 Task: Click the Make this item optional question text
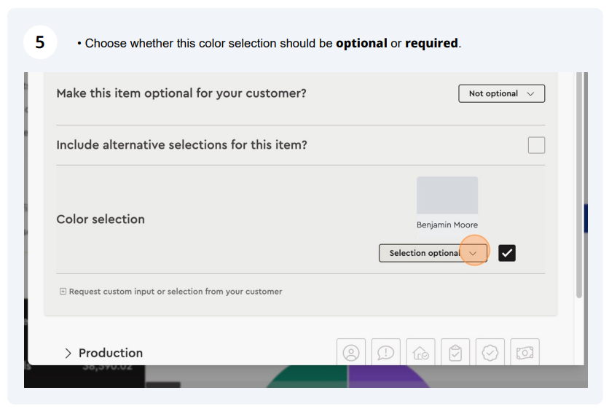coord(181,93)
